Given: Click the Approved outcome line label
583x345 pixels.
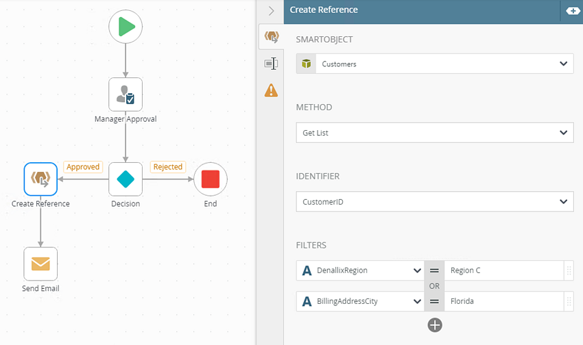Looking at the screenshot, I should point(83,167).
